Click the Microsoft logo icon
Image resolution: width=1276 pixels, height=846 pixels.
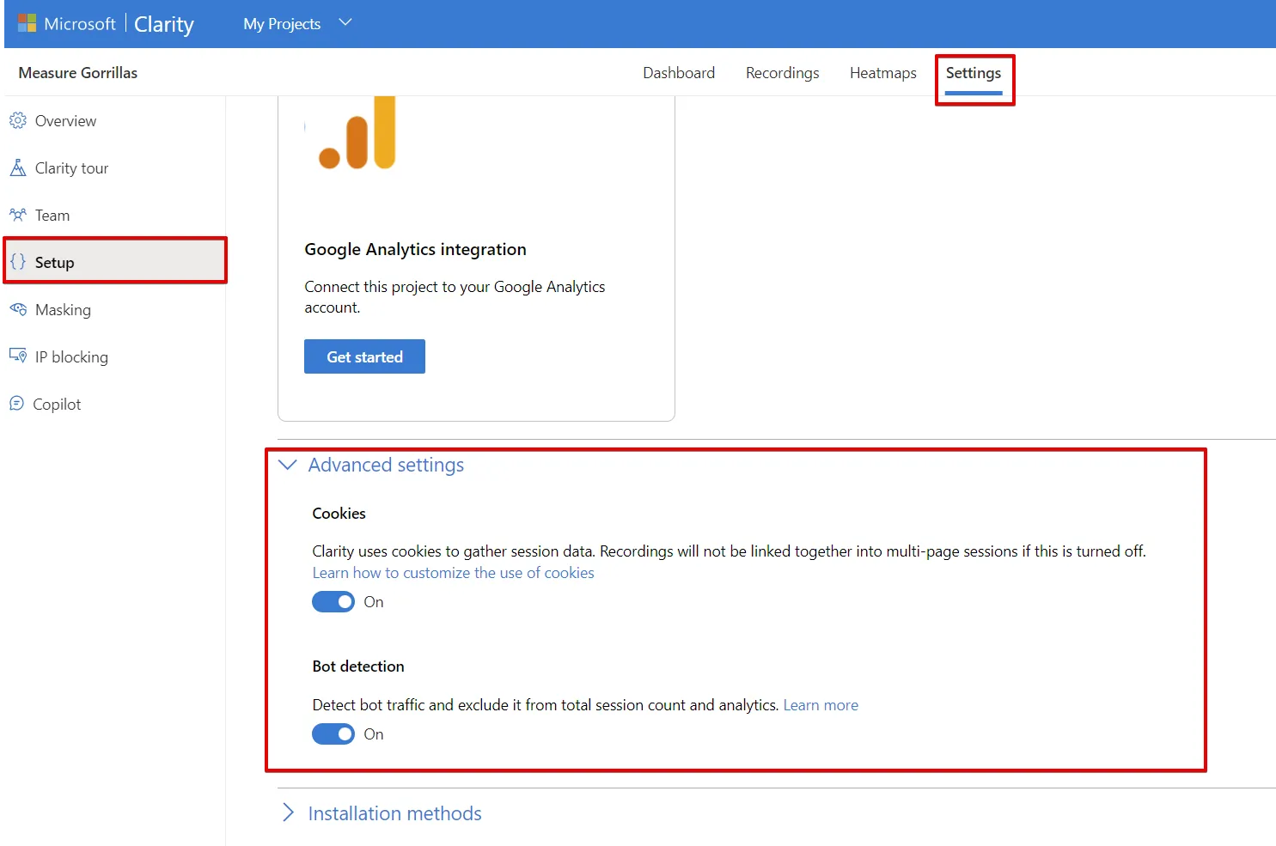coord(27,23)
